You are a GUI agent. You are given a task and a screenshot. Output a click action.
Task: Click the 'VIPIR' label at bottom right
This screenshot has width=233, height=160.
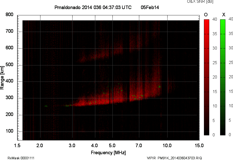click(x=151, y=158)
